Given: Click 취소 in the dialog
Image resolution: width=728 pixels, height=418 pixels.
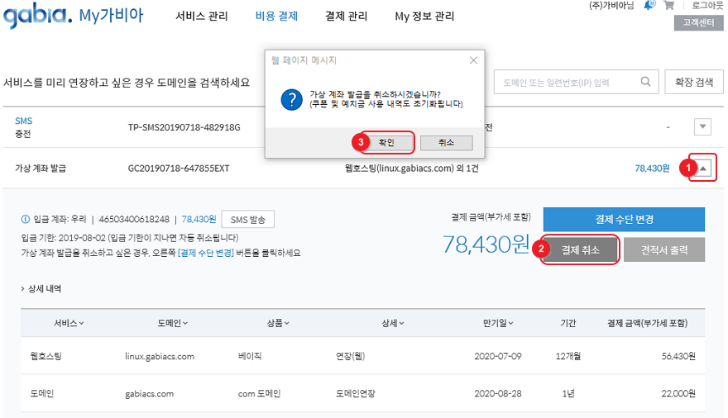Looking at the screenshot, I should click(446, 143).
